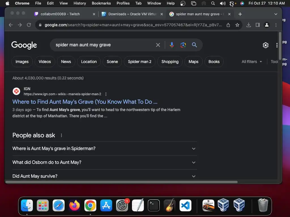Open Siri from the menu bar
Image resolution: width=290 pixels, height=217 pixels.
[242, 3]
